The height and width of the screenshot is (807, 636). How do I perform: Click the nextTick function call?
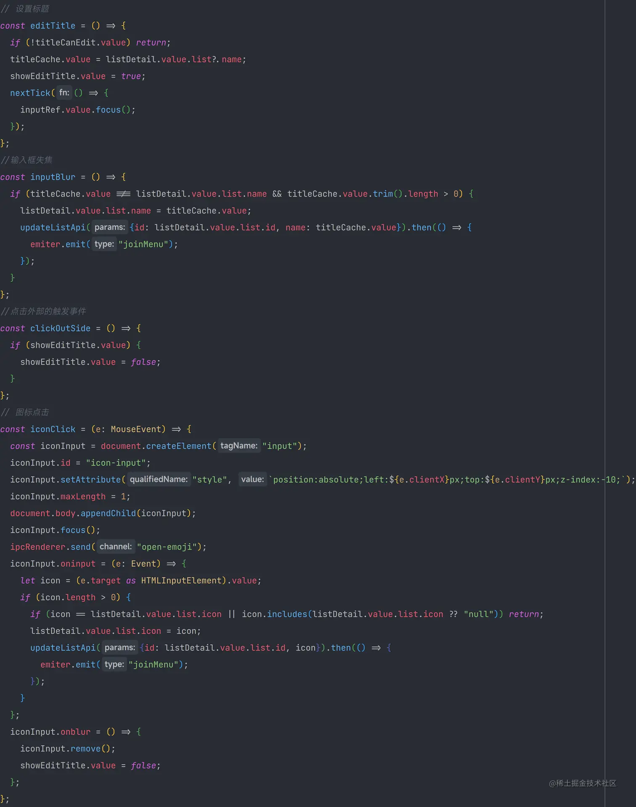30,93
